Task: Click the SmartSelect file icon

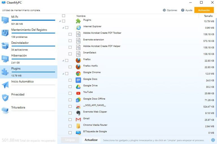Action: click(78, 54)
